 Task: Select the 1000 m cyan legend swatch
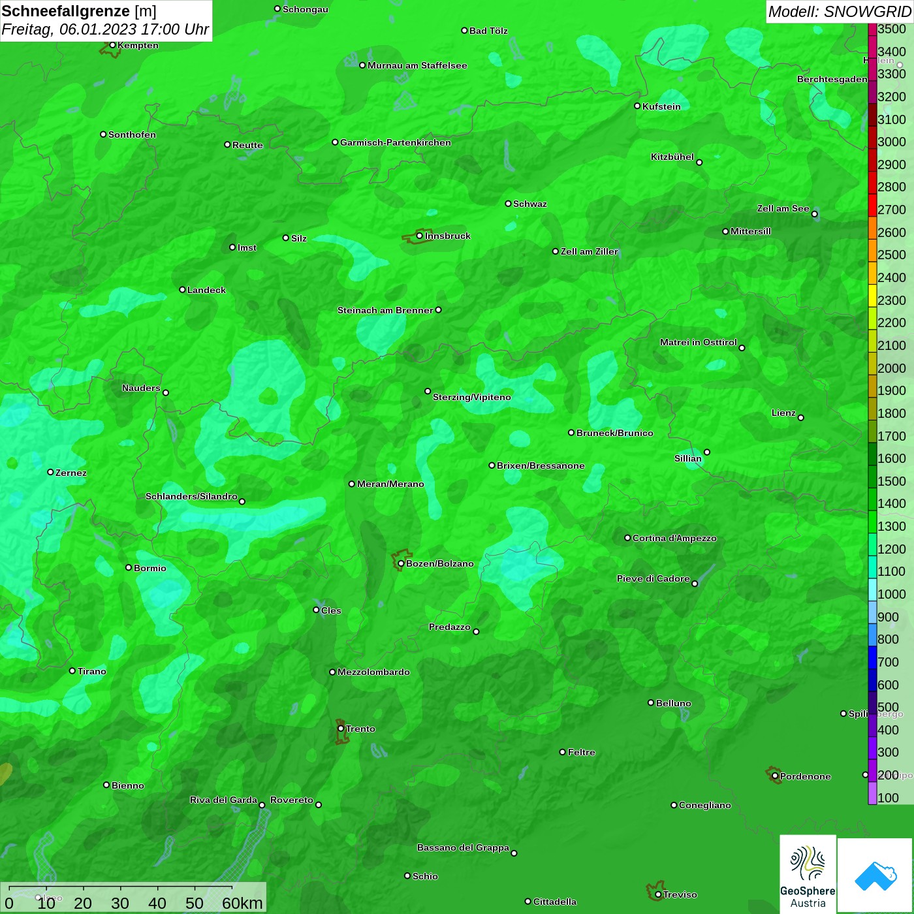click(x=872, y=590)
